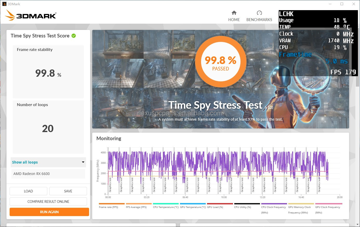The width and height of the screenshot is (360, 227).
Task: Click the orange 99.8% passed circle
Action: (221, 62)
